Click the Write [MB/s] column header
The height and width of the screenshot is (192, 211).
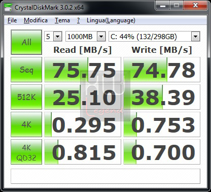pyautogui.click(x=162, y=50)
